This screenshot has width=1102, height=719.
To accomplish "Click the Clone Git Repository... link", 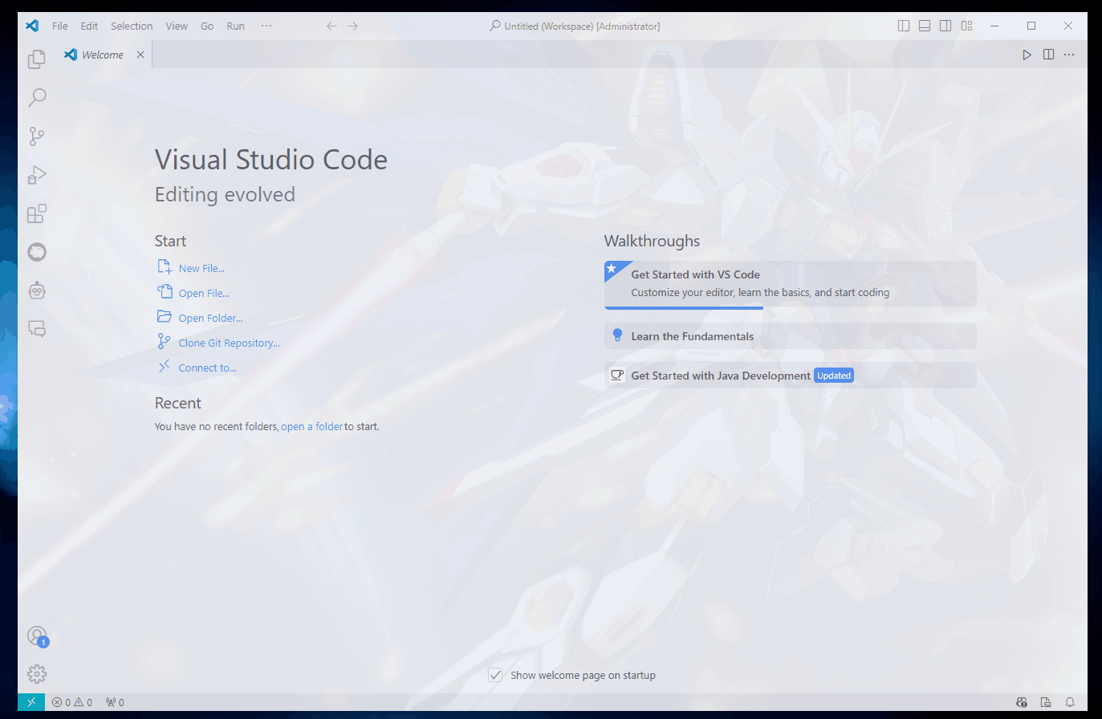I will click(x=229, y=343).
